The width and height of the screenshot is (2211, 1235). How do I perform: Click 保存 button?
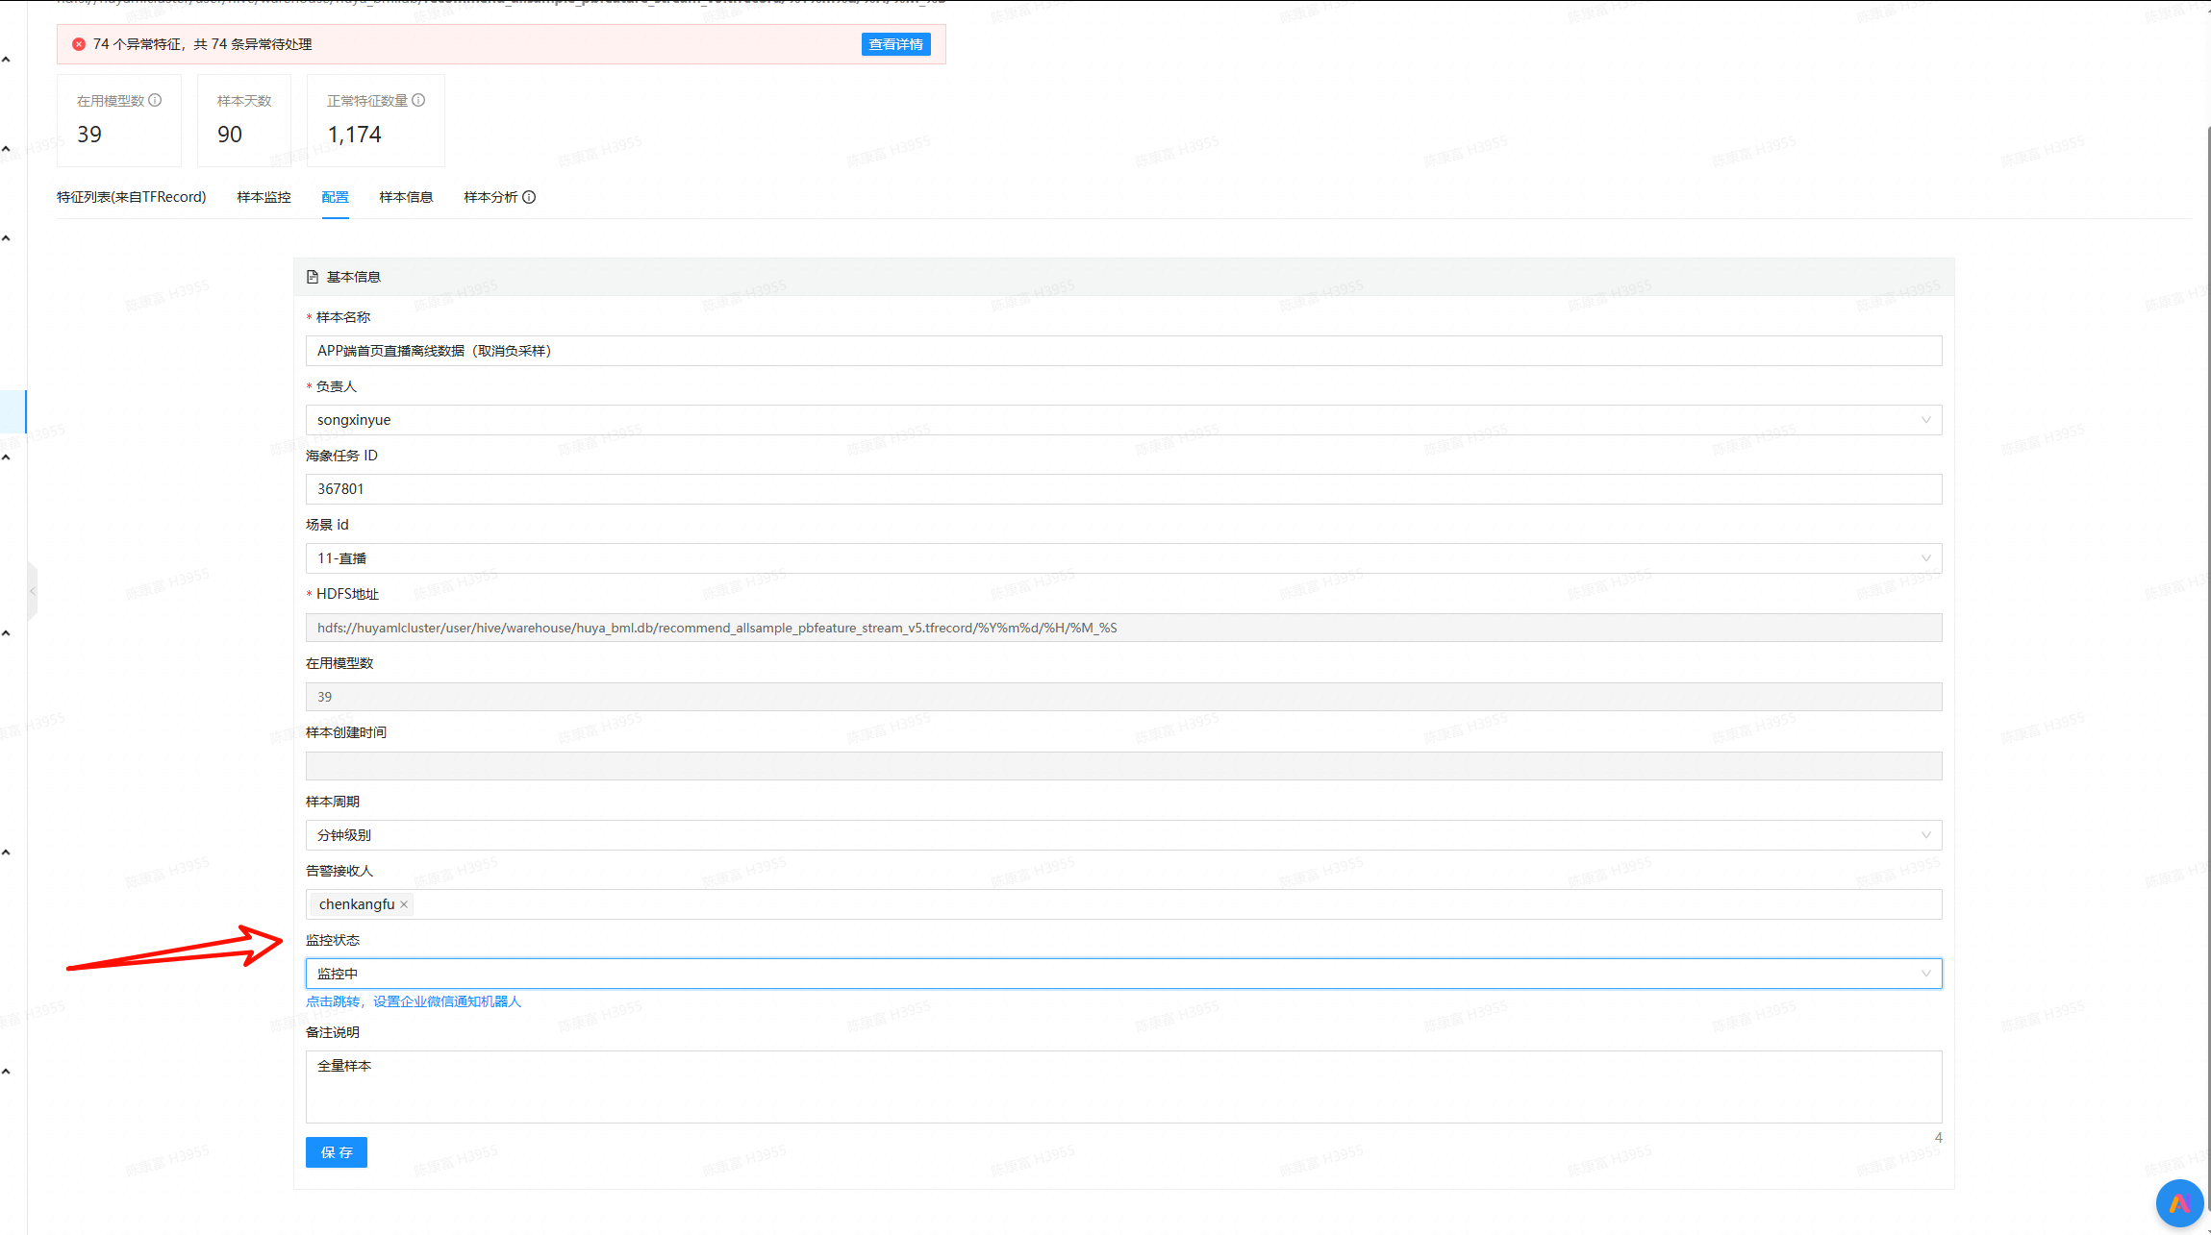(x=336, y=1152)
